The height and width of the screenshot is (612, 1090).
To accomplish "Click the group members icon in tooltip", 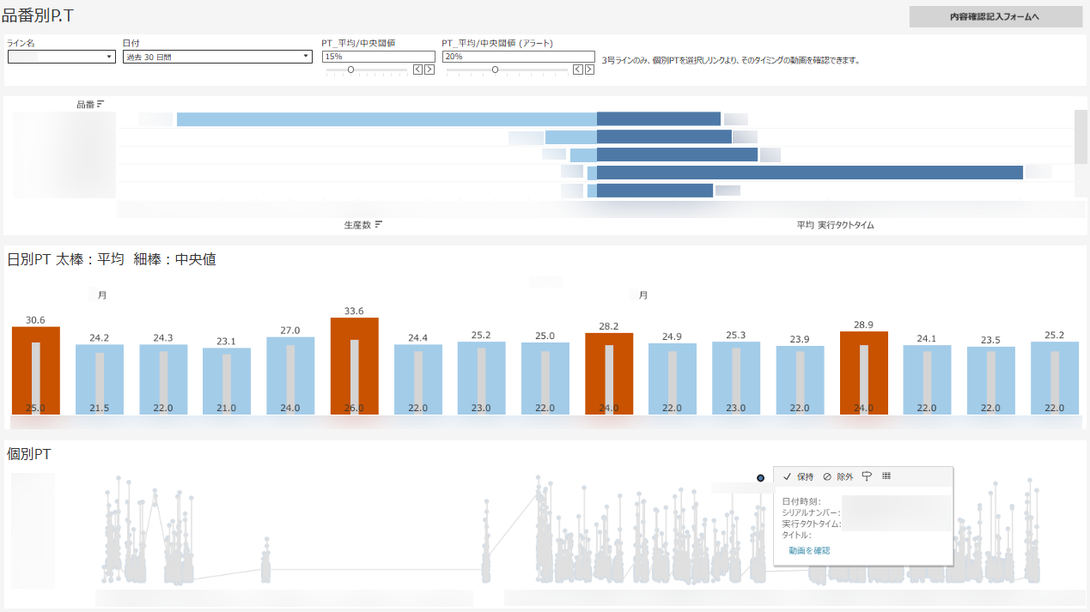I will 866,476.
